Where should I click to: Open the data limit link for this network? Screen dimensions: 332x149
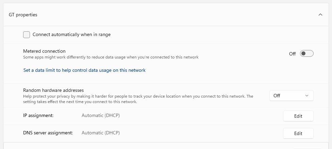click(x=84, y=70)
